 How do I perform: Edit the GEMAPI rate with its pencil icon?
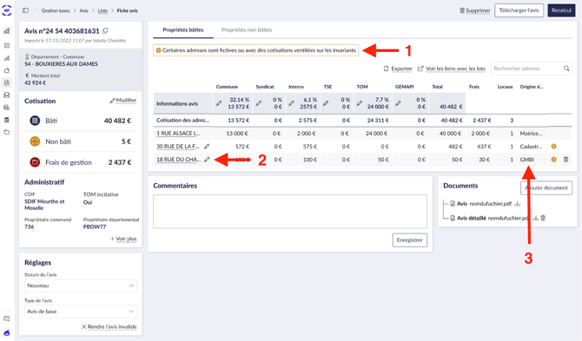[398, 103]
